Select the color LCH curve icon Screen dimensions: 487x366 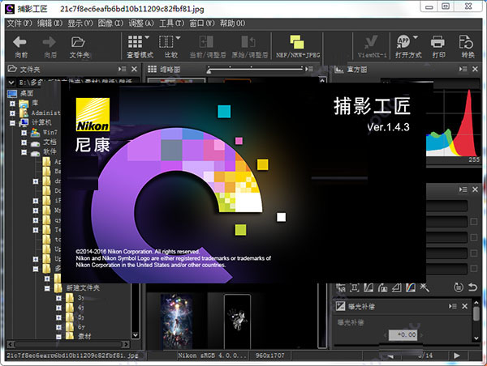pyautogui.click(x=411, y=287)
